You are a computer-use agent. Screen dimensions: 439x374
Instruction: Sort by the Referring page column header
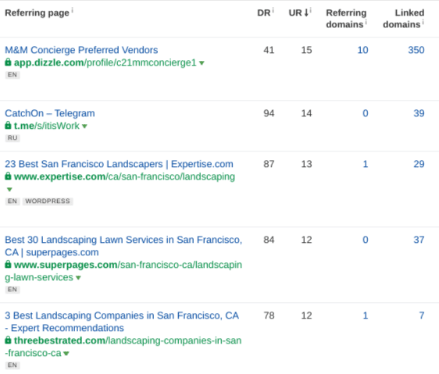coord(37,12)
